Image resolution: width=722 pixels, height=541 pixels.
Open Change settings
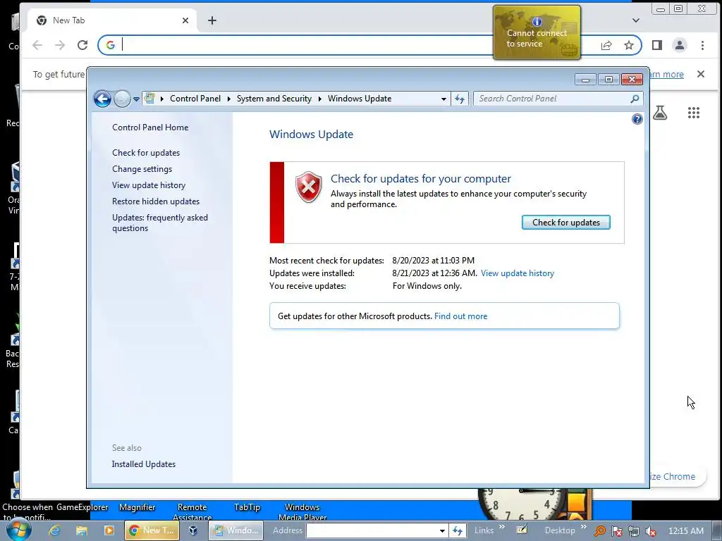tap(142, 169)
